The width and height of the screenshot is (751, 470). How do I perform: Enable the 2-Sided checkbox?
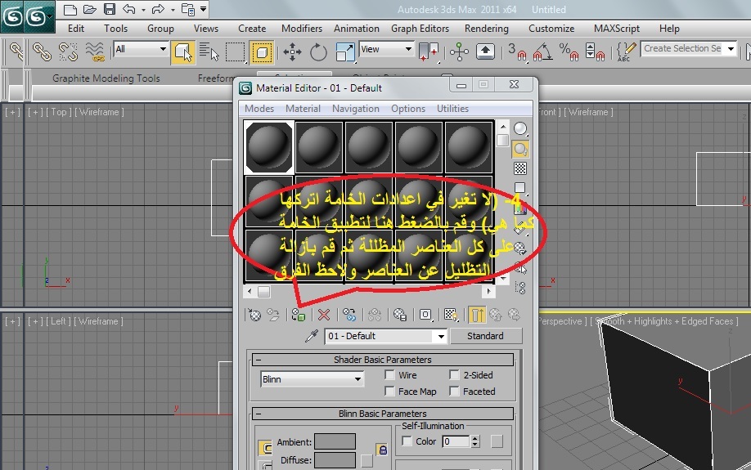pyautogui.click(x=454, y=374)
